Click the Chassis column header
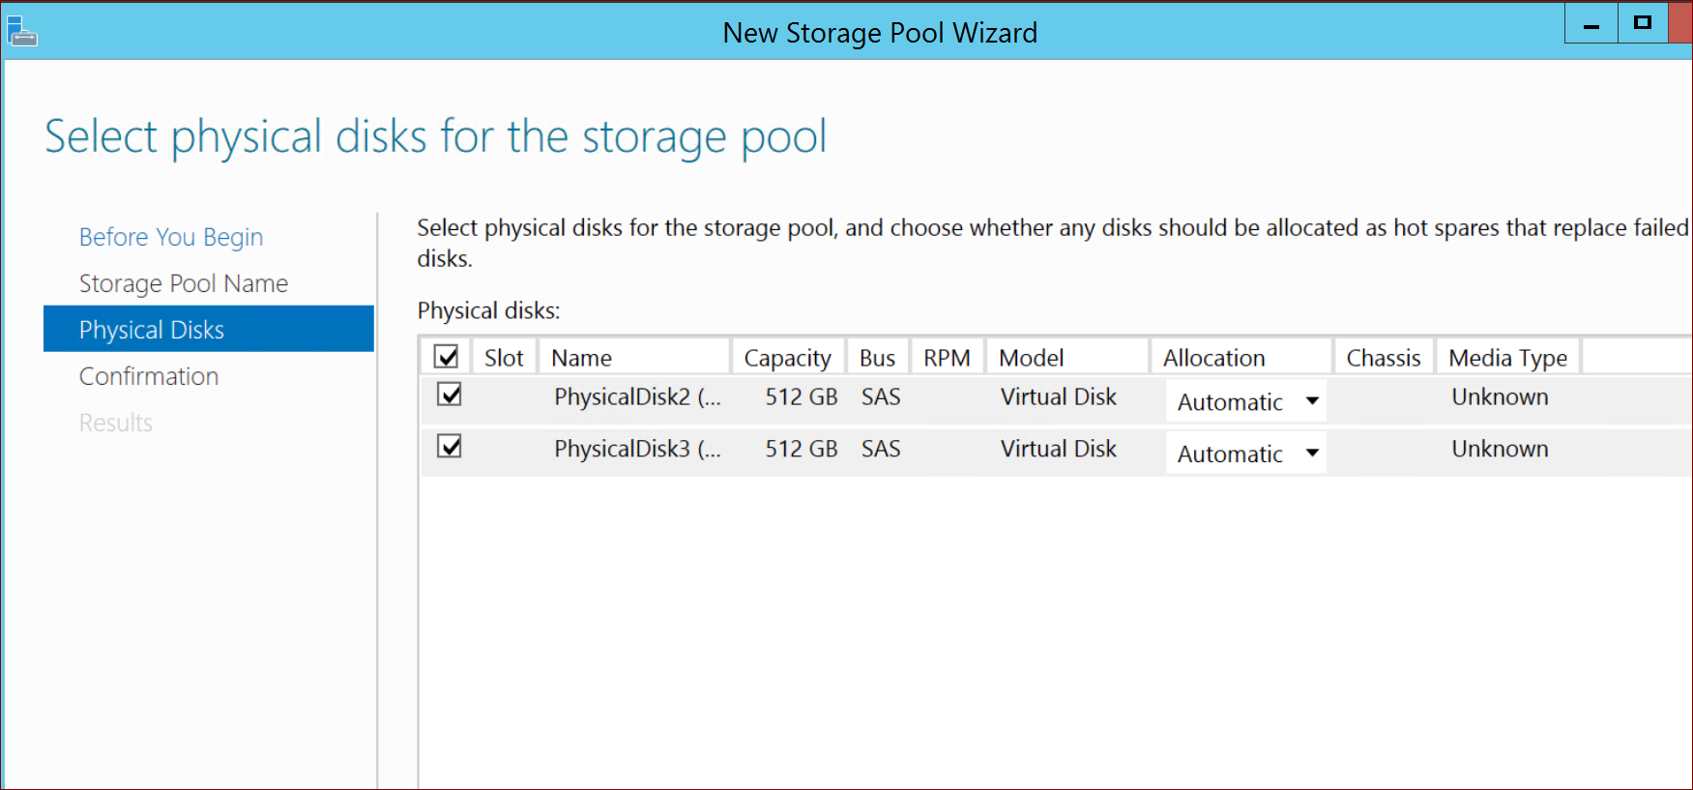This screenshot has height=790, width=1693. pyautogui.click(x=1383, y=358)
